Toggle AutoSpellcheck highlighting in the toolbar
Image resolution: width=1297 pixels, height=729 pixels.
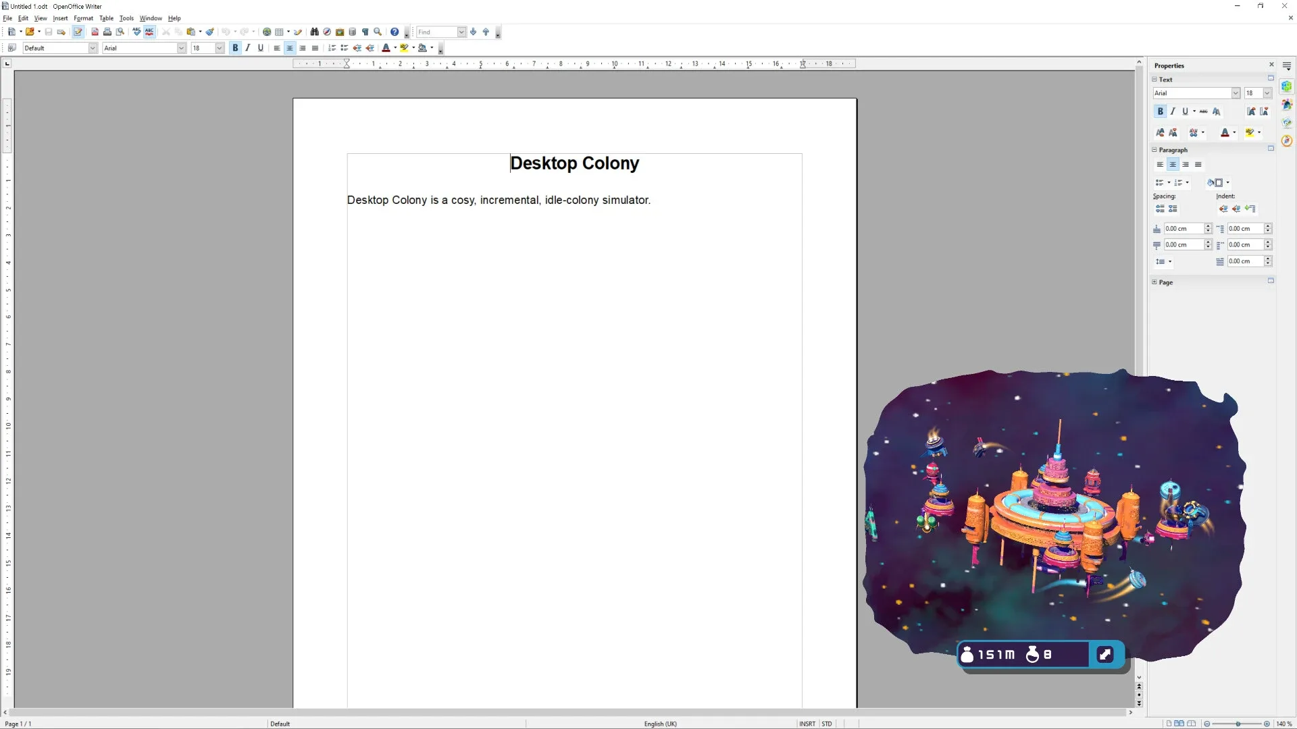click(149, 32)
